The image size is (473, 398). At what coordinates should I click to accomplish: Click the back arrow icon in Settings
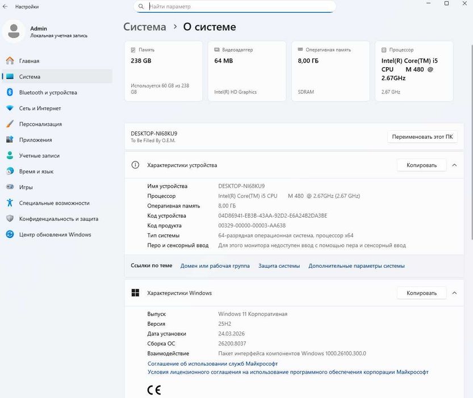click(5, 7)
